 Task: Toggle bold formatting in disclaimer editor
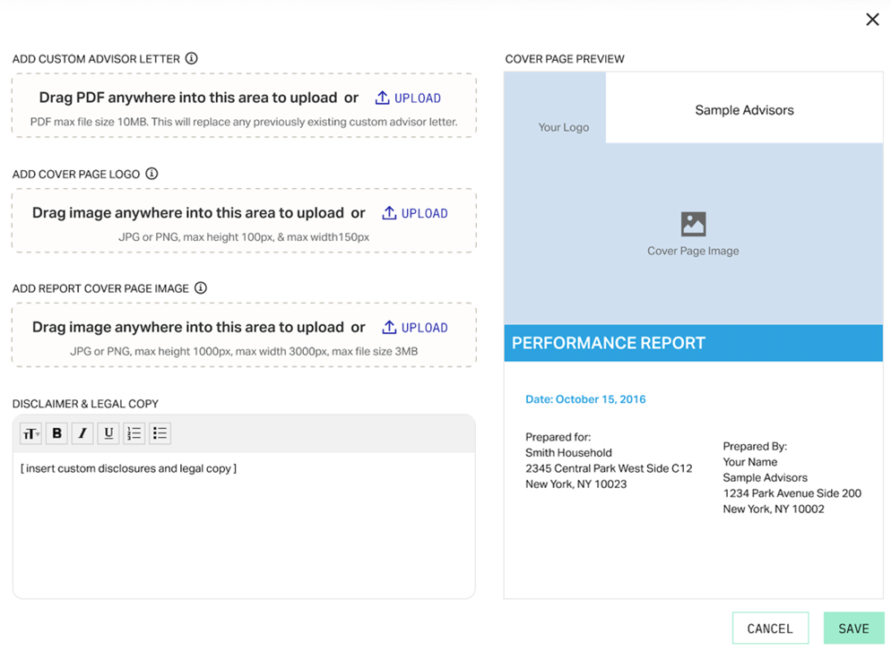(x=57, y=433)
